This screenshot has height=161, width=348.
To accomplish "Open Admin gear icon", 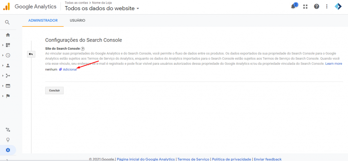I will click(x=8, y=150).
